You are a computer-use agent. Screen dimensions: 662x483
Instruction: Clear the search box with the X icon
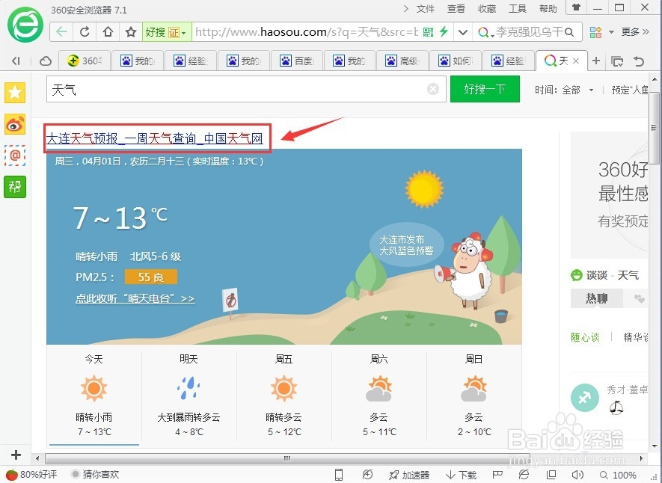coord(433,89)
